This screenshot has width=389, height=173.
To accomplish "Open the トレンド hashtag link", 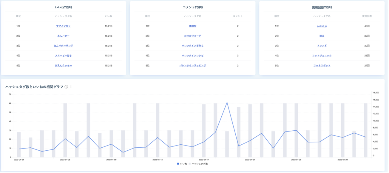I will pyautogui.click(x=322, y=46).
